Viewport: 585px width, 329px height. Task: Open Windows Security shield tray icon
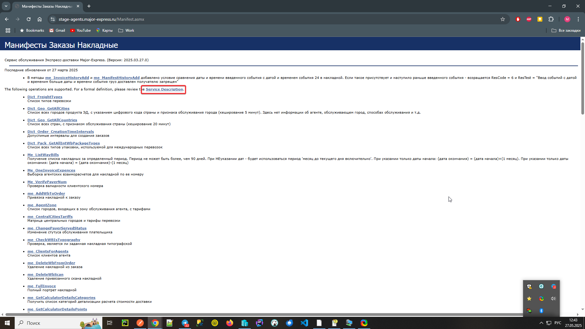529,286
